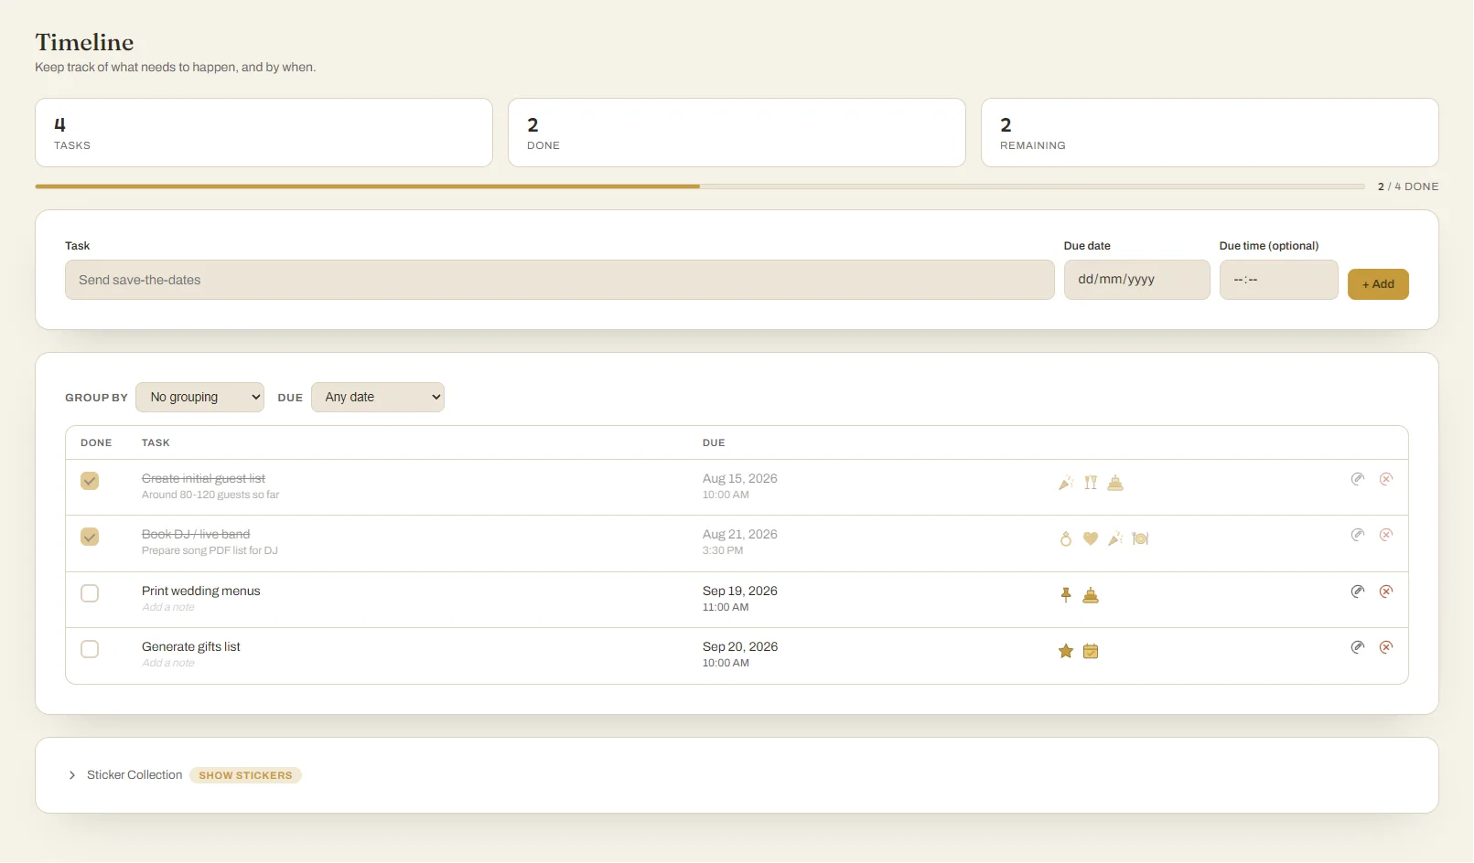
Task: Open the Group By dropdown
Action: click(x=199, y=397)
